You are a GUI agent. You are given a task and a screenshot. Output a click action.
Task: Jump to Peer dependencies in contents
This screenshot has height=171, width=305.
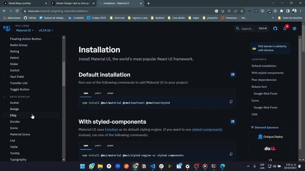[264, 80]
